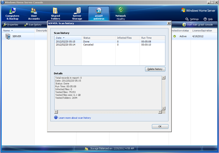The image size is (219, 153).
Task: Minimize the Windows Home Server Console
Action: coord(209,2)
